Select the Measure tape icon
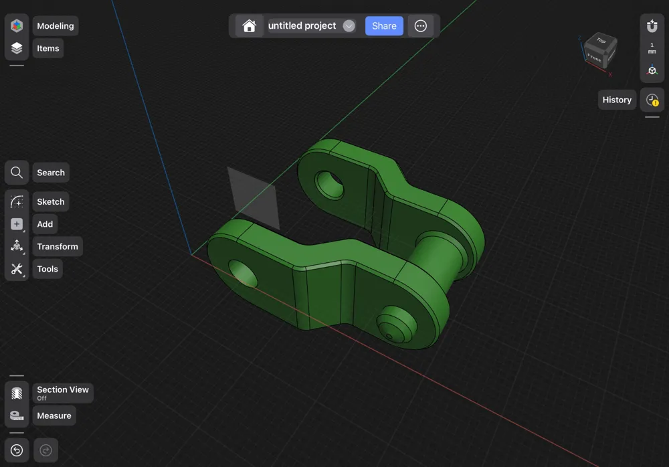The width and height of the screenshot is (669, 467). coord(17,415)
